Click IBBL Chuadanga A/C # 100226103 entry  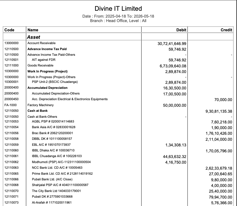[57, 156]
